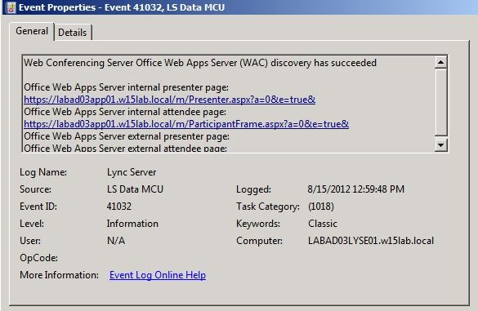Click the Logged: label

[253, 189]
